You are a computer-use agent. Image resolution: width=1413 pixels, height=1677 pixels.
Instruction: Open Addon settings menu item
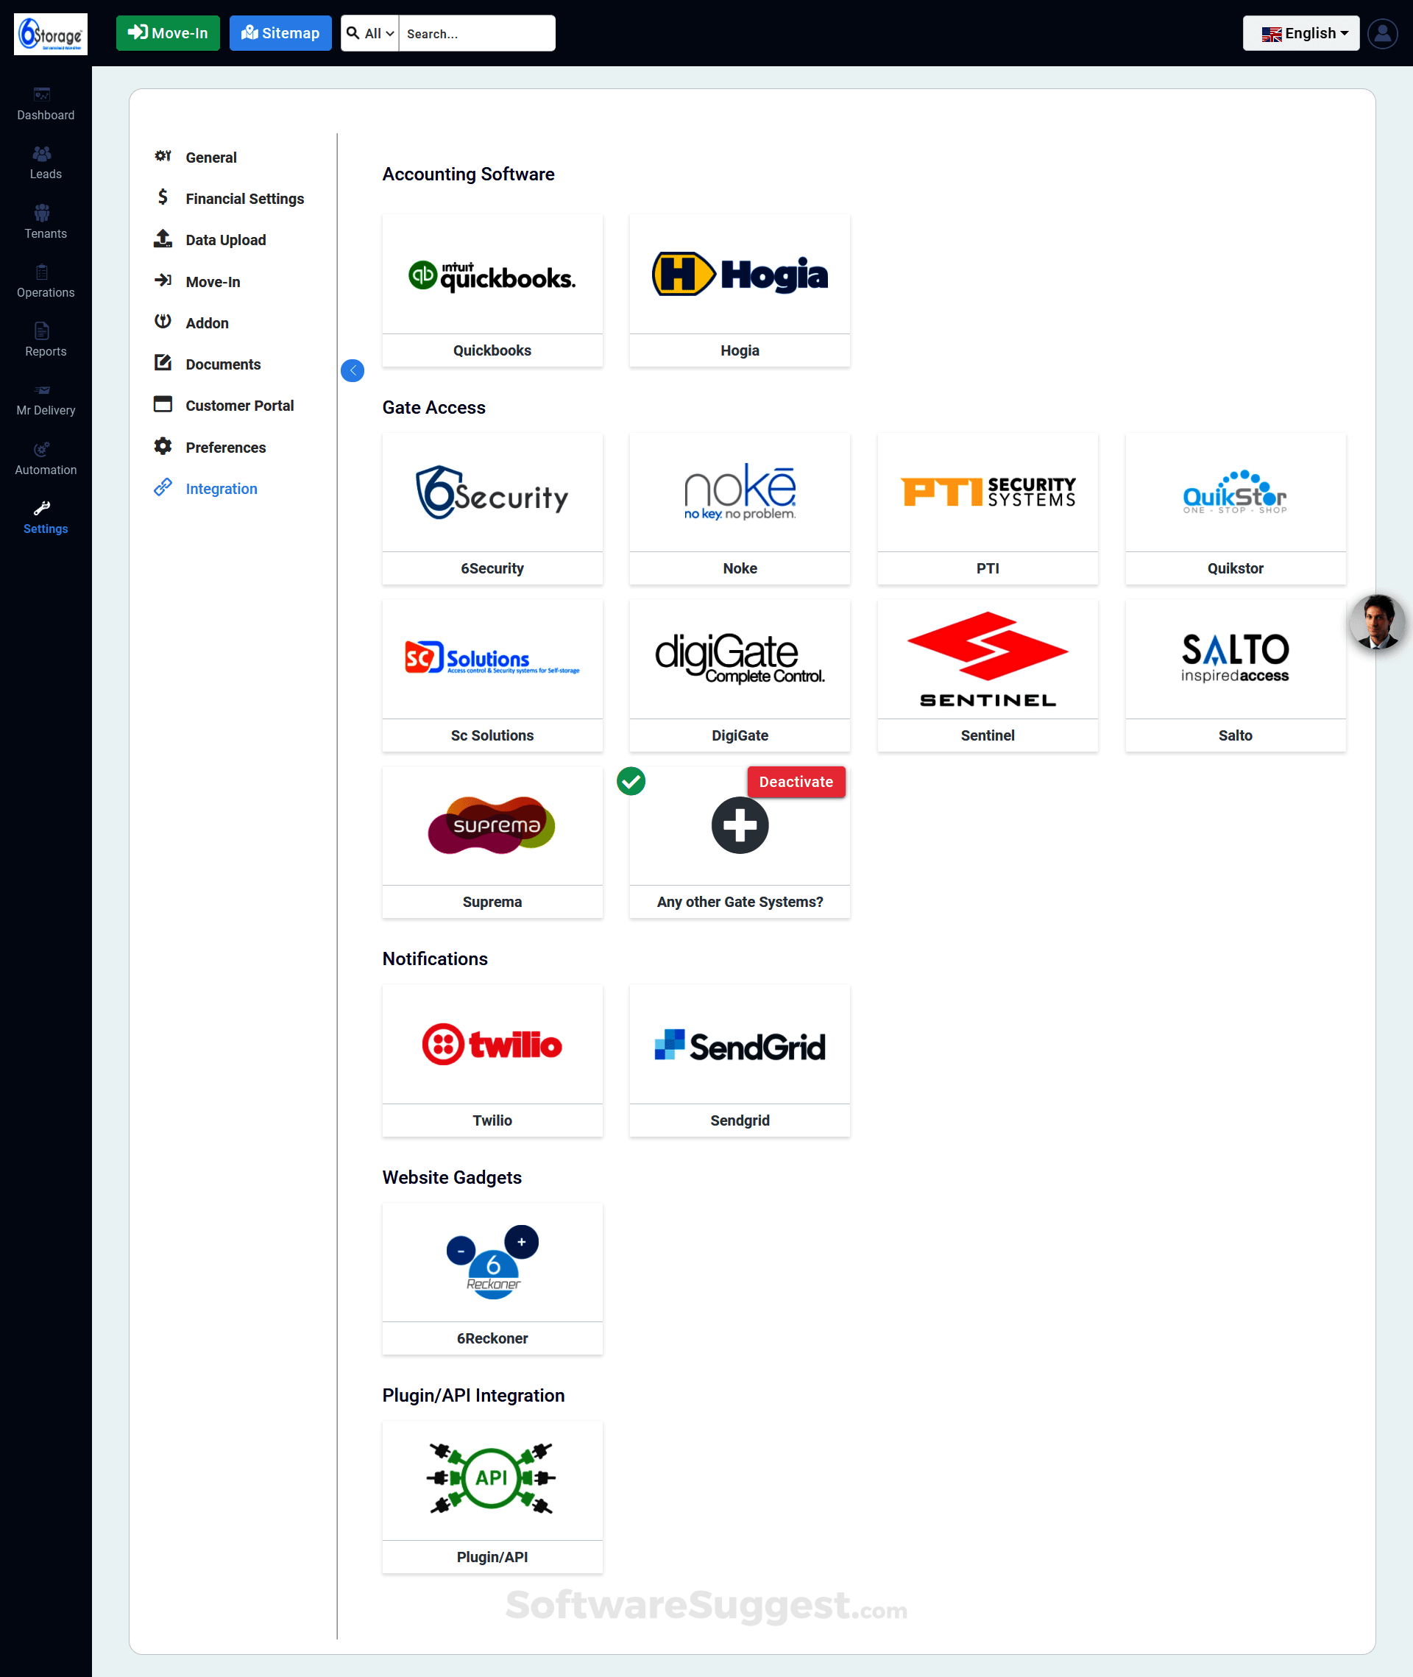[207, 323]
